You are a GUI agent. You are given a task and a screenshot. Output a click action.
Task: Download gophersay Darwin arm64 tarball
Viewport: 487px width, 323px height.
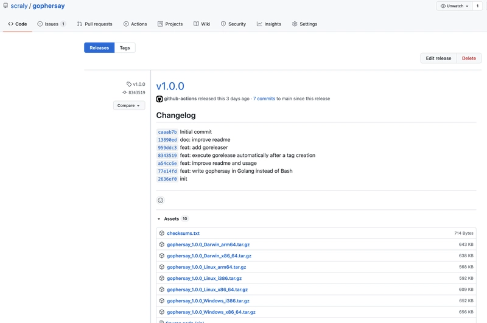tap(208, 245)
